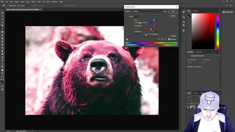Enable the Colorize checkbox
This screenshot has height=132, width=235.
click(x=169, y=36)
